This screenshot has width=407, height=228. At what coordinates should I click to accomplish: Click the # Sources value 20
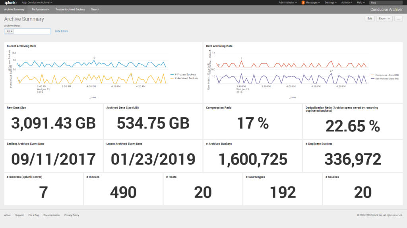click(x=362, y=192)
